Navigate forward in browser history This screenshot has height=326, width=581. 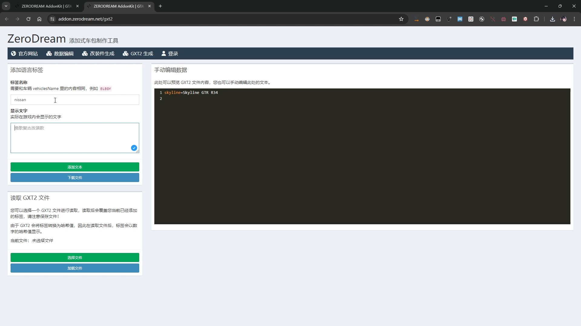point(18,19)
